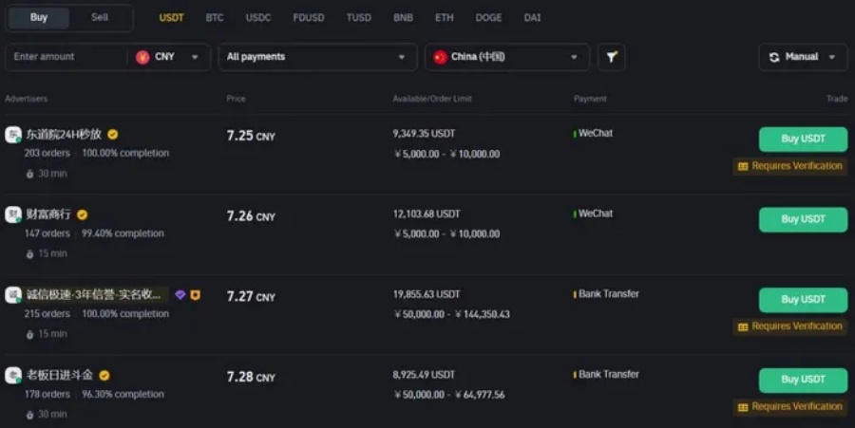Click the purple diamond badge on third advertiser
Image resolution: width=855 pixels, height=428 pixels.
coord(180,294)
